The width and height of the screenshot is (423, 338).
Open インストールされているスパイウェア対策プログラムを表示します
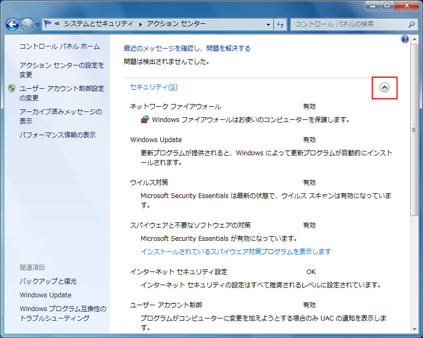236,251
